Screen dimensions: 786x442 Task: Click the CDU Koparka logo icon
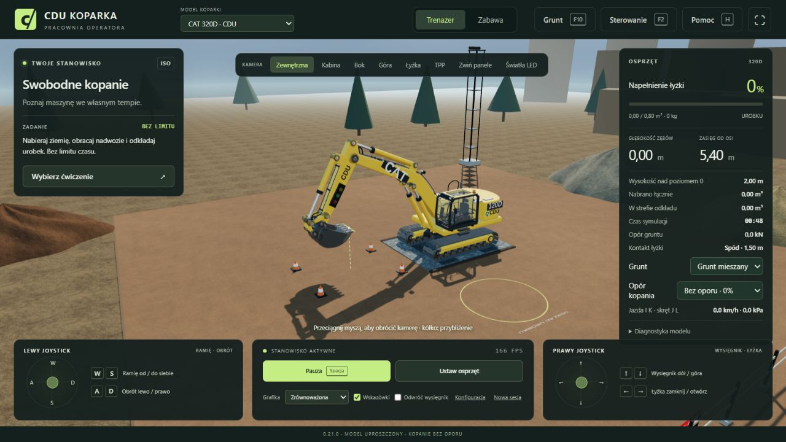coord(26,20)
